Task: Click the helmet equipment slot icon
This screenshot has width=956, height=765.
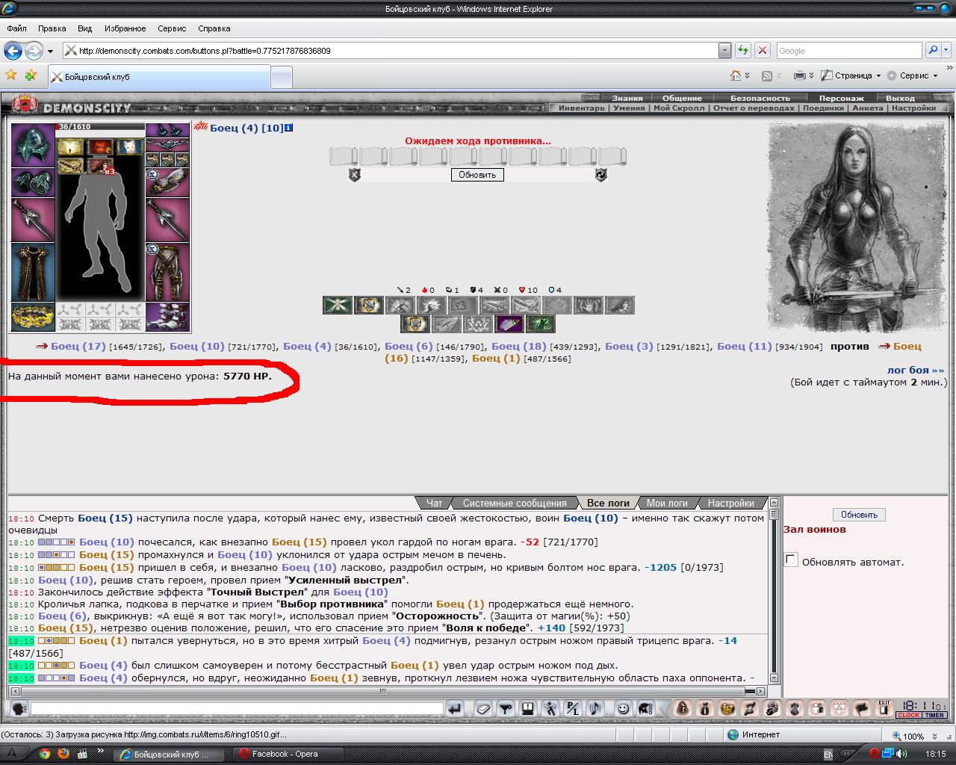Action: (x=33, y=145)
